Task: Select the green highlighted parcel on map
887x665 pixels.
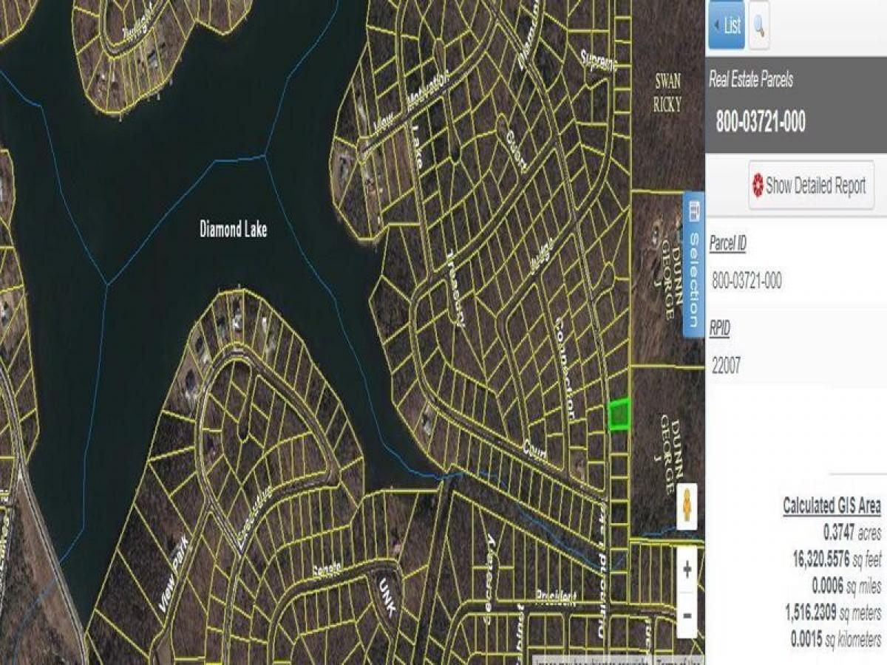Action: click(618, 414)
